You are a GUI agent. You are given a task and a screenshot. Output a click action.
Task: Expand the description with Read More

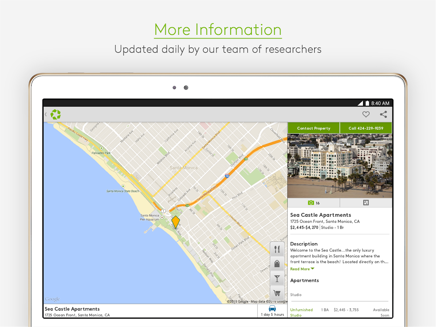click(x=302, y=269)
